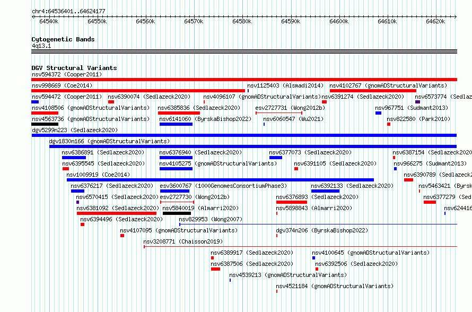
Task: Open nsv4107095 (gnomADStructuralVariants) variant
Action: (x=179, y=230)
